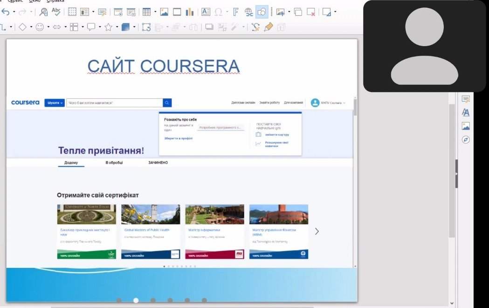
Task: Select the 3D objects tool
Action: coord(125,27)
